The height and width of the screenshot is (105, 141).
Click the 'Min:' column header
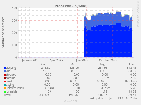73,64
